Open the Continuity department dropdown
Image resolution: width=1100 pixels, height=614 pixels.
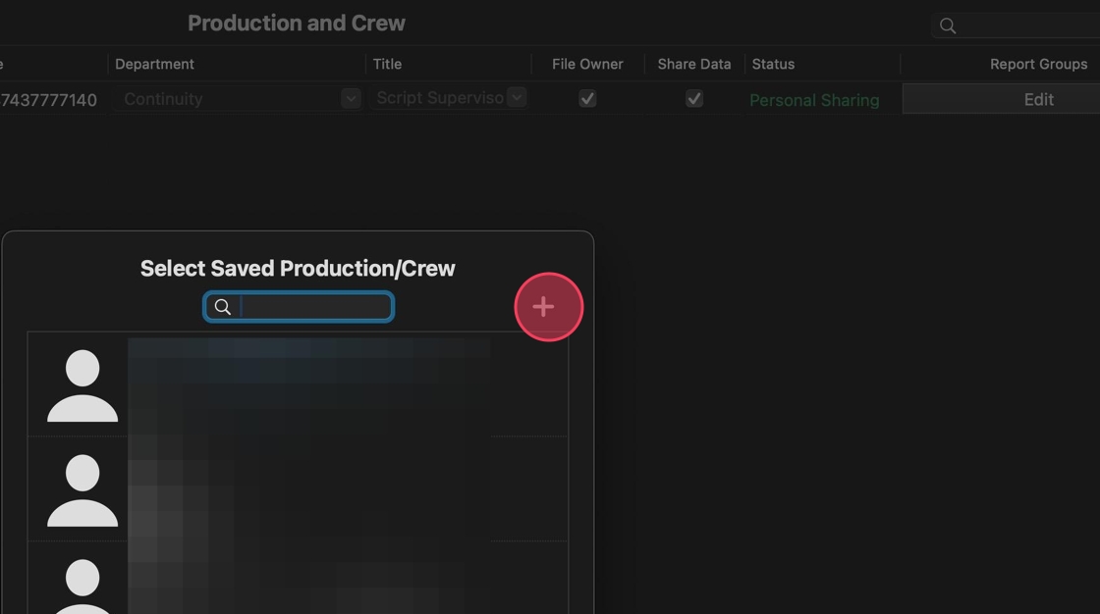pyautogui.click(x=351, y=99)
